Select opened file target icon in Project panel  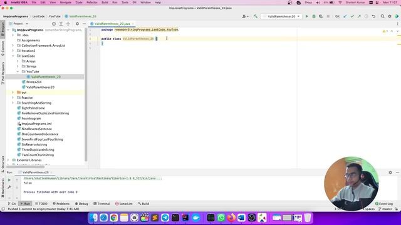click(54, 24)
